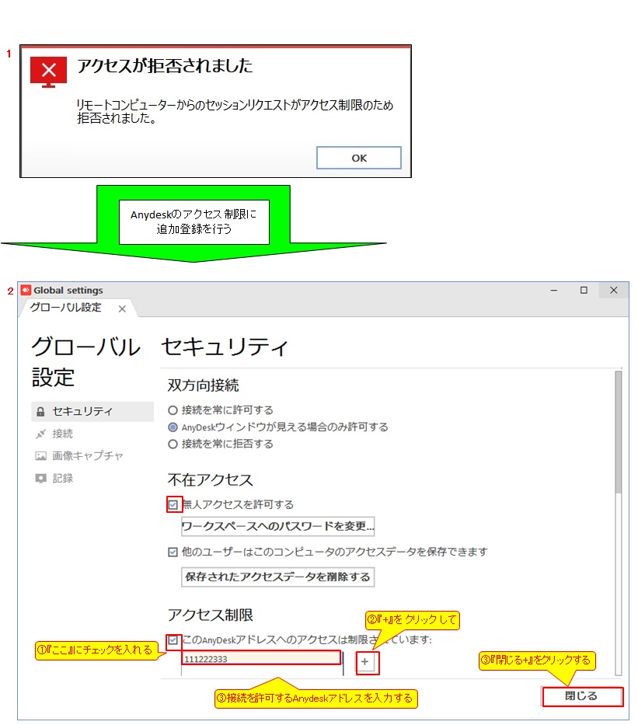Click the アクセスが拒否されました dialog title
Screen dimensions: 638x725
pos(165,65)
